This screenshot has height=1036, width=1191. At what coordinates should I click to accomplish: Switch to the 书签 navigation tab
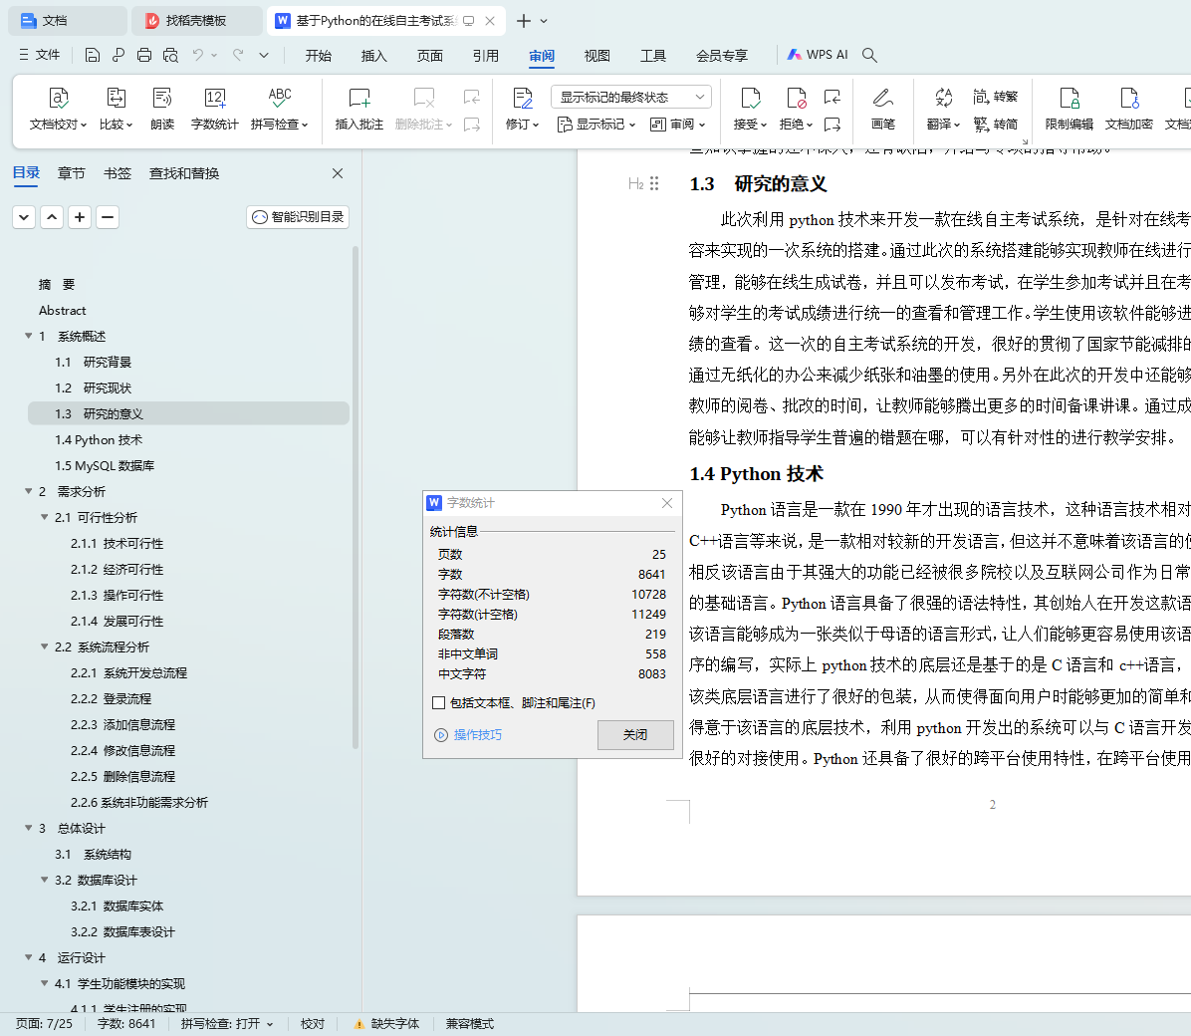click(x=117, y=173)
